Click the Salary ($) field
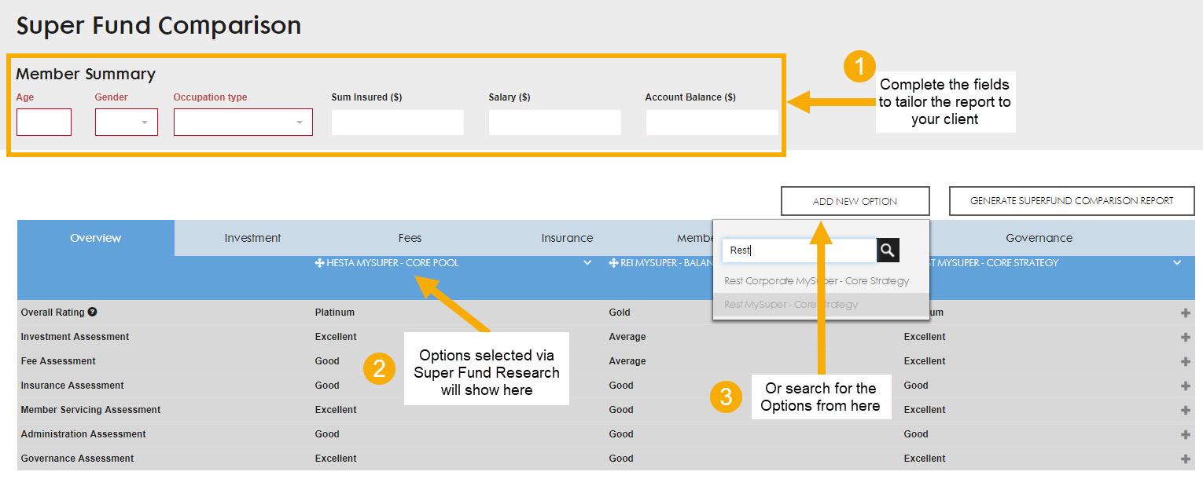Viewport: 1203px width, 479px height. point(555,122)
